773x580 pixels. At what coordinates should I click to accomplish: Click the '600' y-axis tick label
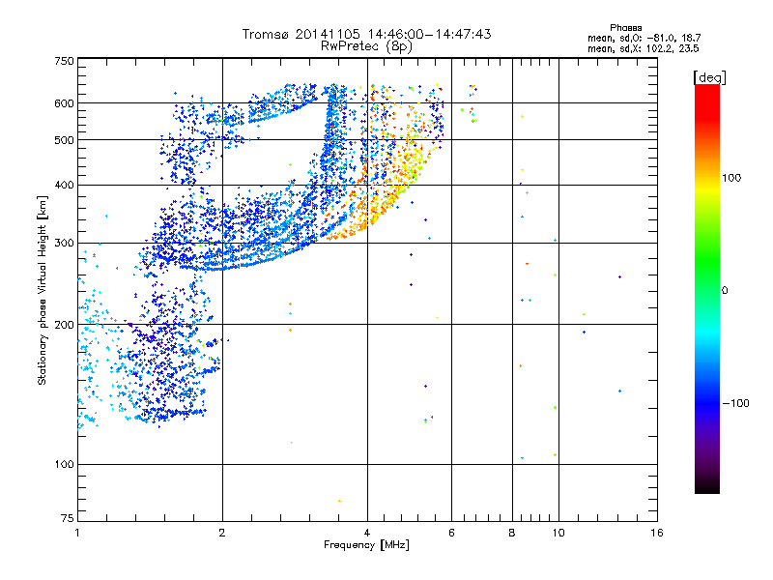click(65, 103)
